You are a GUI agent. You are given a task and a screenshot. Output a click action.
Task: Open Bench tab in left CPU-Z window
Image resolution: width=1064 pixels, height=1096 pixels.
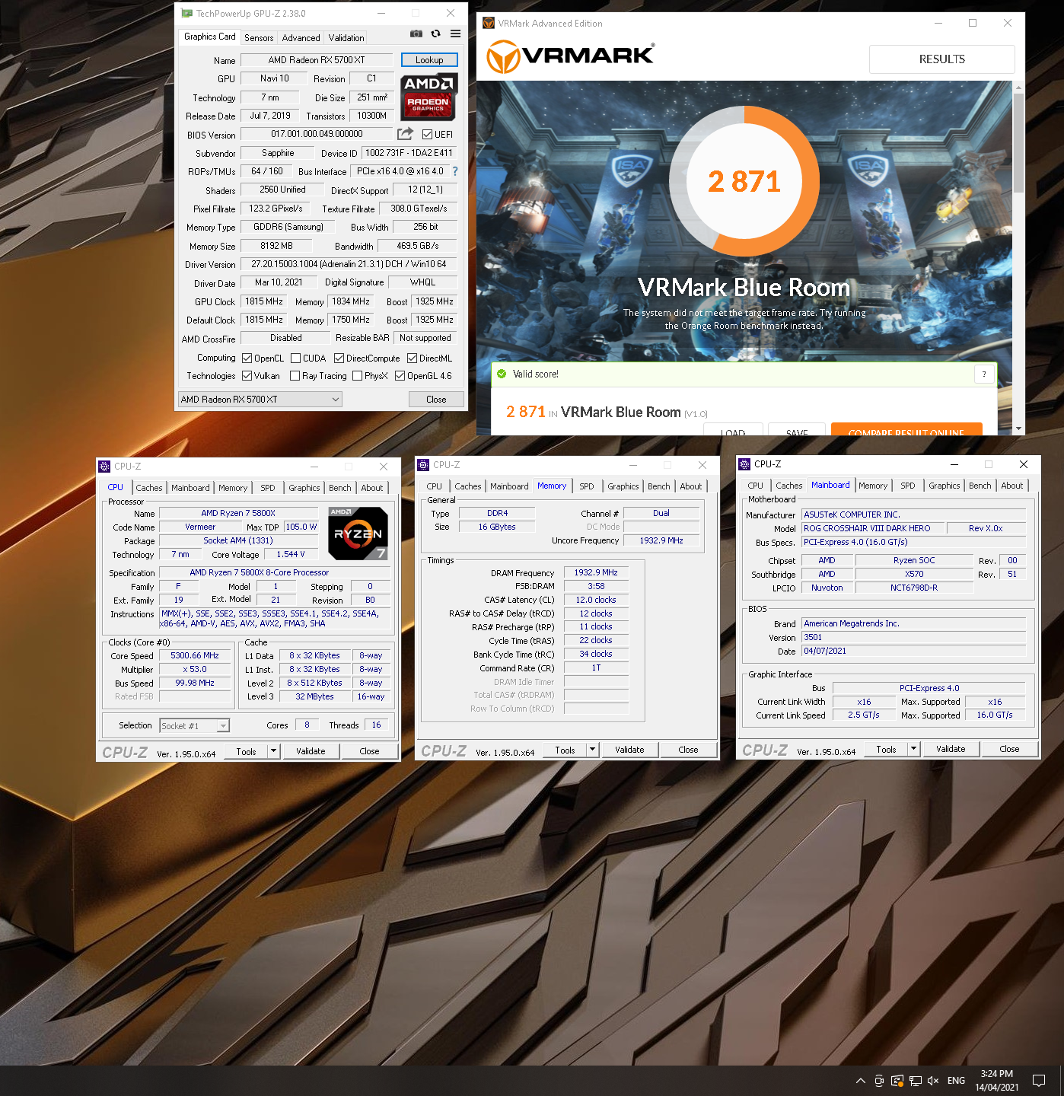[340, 488]
